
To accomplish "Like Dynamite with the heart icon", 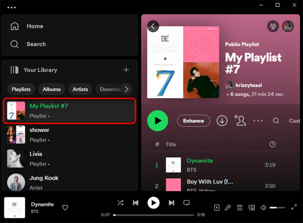I will 65,208.
